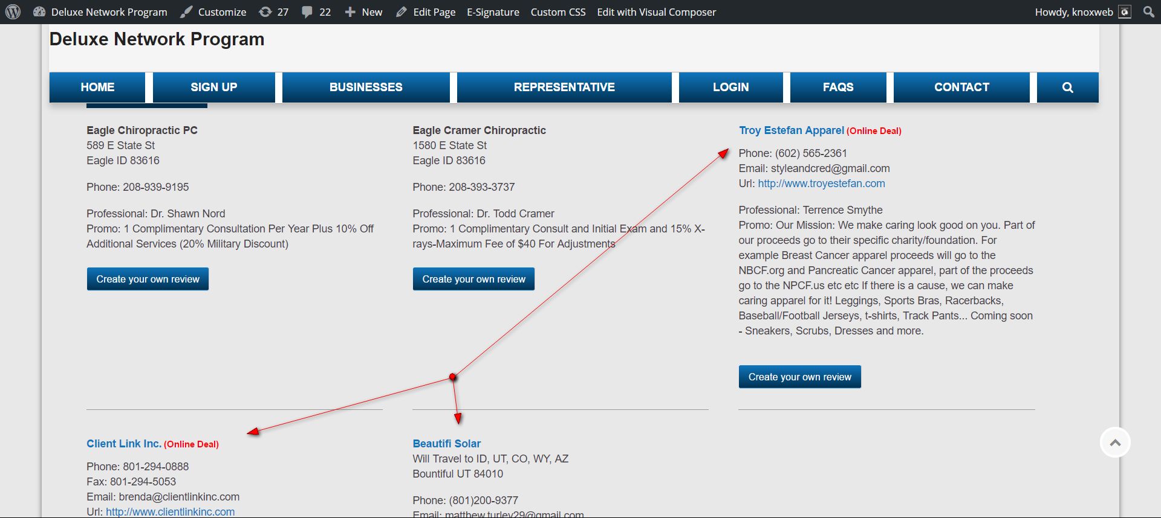Click the phone number 208-393-3737
This screenshot has width=1161, height=518.
[x=482, y=187]
